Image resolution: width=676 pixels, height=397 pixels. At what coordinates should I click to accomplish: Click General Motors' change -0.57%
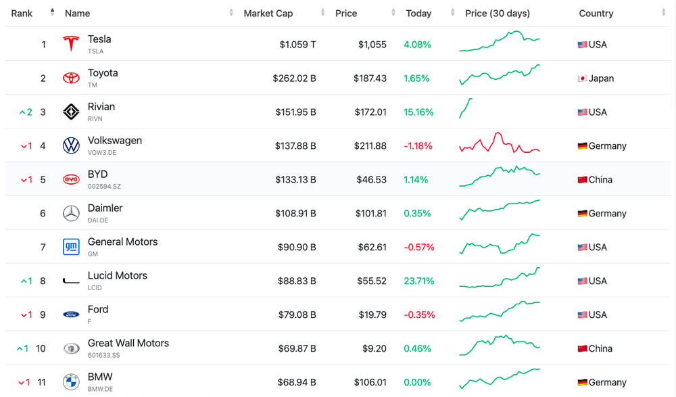[418, 248]
